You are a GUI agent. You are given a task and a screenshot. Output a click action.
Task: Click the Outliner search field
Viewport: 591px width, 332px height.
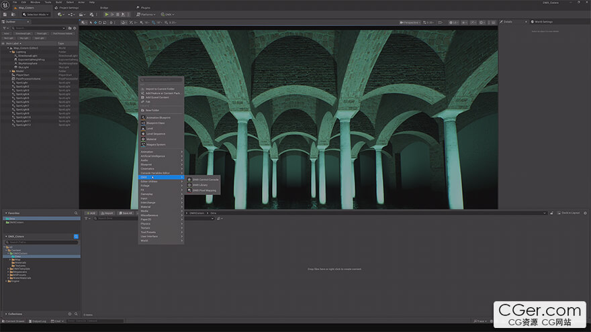(x=38, y=28)
